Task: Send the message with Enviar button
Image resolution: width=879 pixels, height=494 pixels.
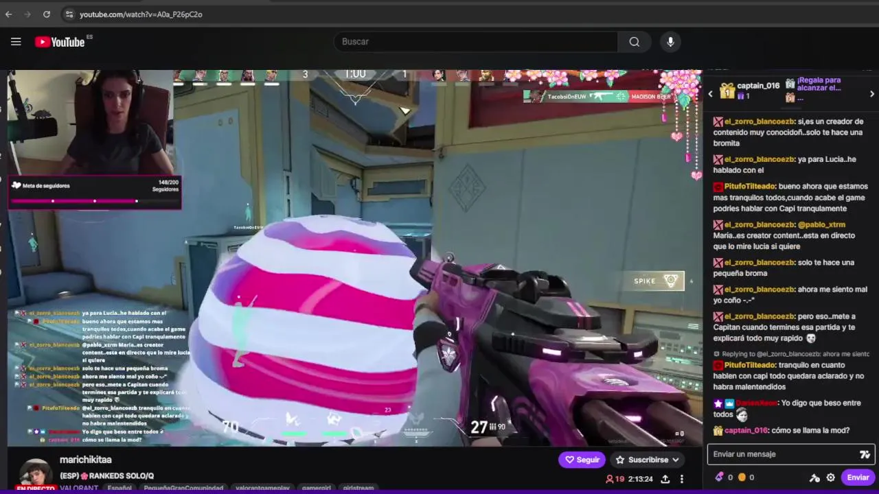Action: pyautogui.click(x=858, y=478)
